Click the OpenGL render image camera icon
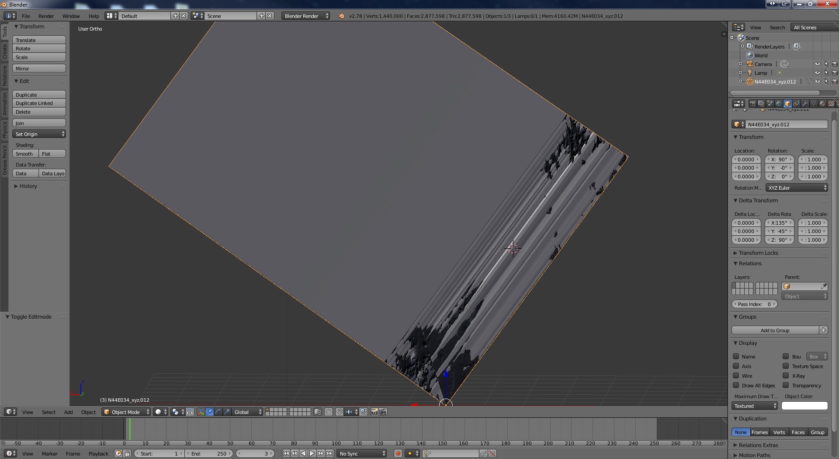Image resolution: width=839 pixels, height=459 pixels. tap(374, 412)
